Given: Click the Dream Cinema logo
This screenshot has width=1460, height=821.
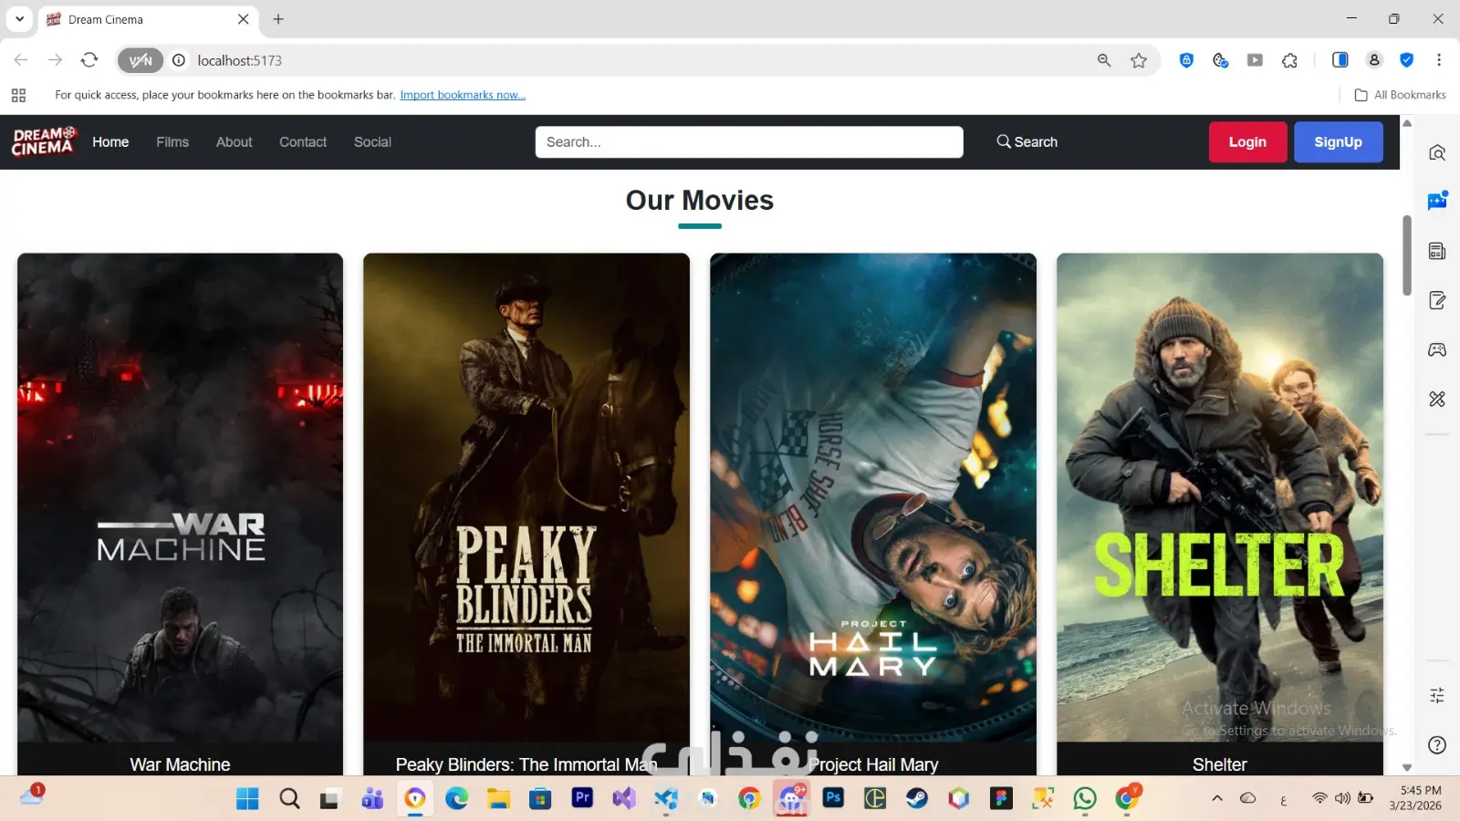Looking at the screenshot, I should click(x=43, y=141).
